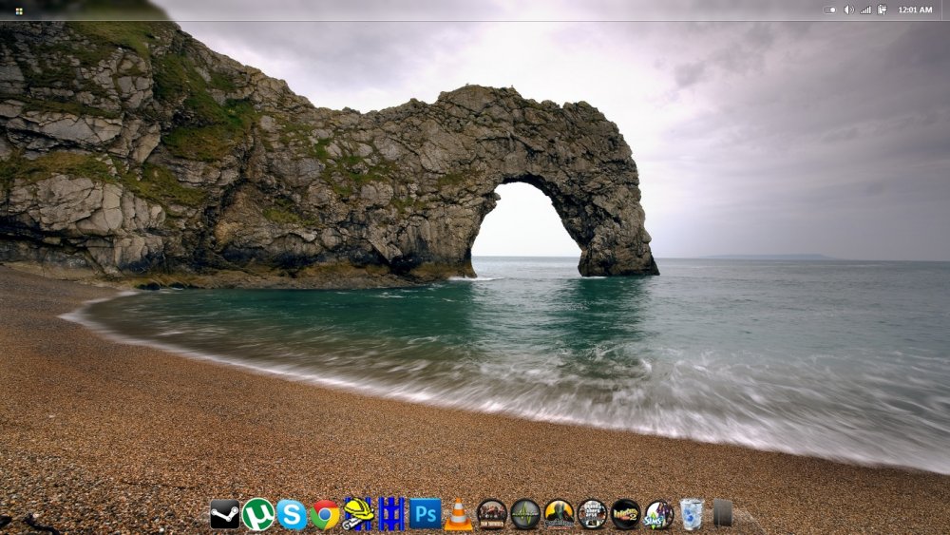Launch GTA San Andreas game icon

[x=559, y=514]
